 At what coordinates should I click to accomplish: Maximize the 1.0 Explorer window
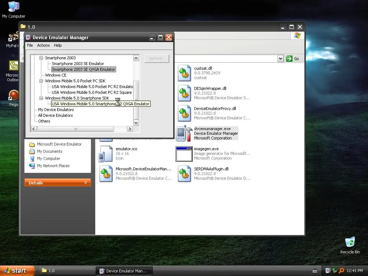coord(291,27)
